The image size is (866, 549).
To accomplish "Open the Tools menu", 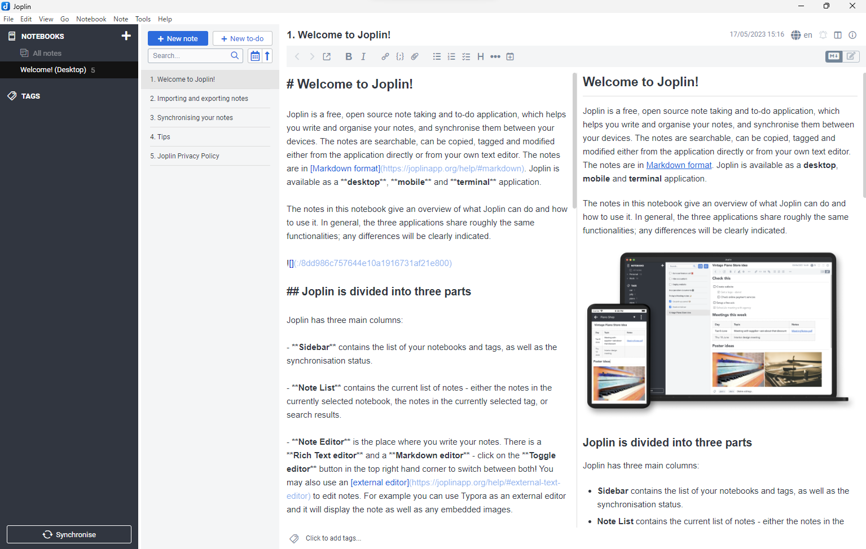I will tap(143, 19).
